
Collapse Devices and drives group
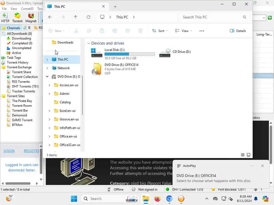(x=89, y=43)
